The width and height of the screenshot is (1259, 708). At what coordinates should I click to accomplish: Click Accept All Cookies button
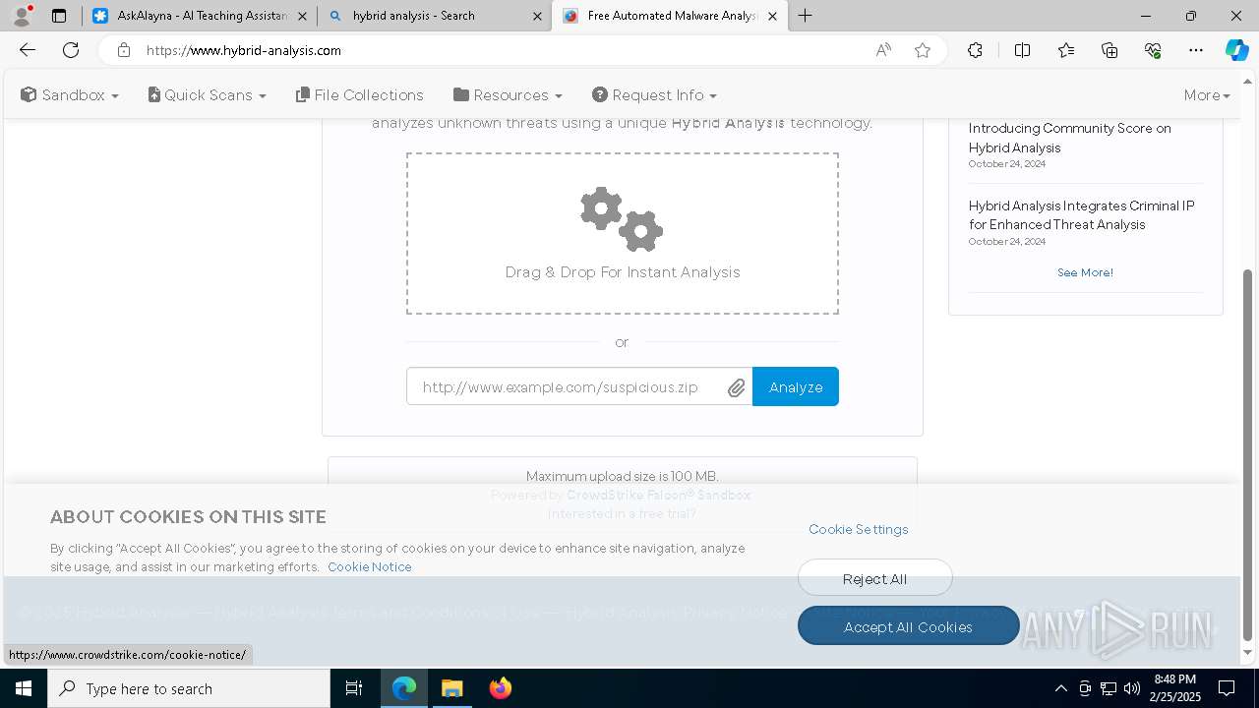click(908, 626)
